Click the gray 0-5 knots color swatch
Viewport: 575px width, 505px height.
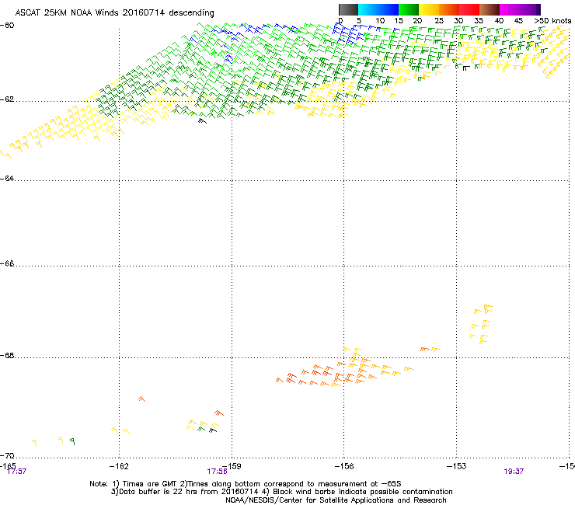coord(348,9)
